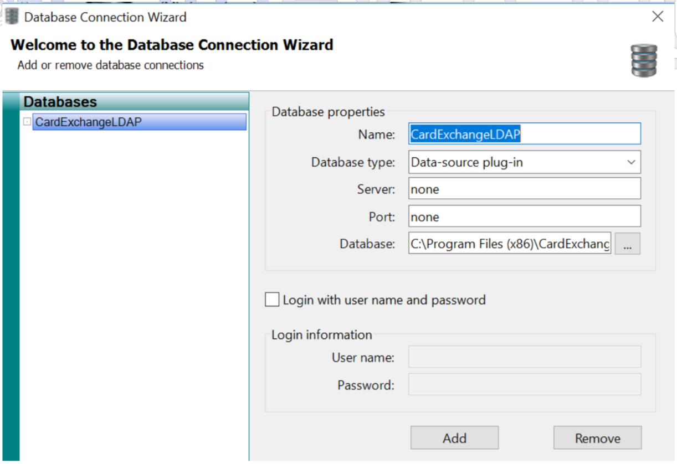This screenshot has width=677, height=464.
Task: Click the database stack icon in the title bar
Action: 12,17
